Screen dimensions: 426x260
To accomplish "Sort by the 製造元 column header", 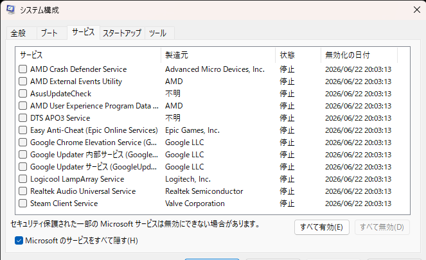I will tap(218, 55).
